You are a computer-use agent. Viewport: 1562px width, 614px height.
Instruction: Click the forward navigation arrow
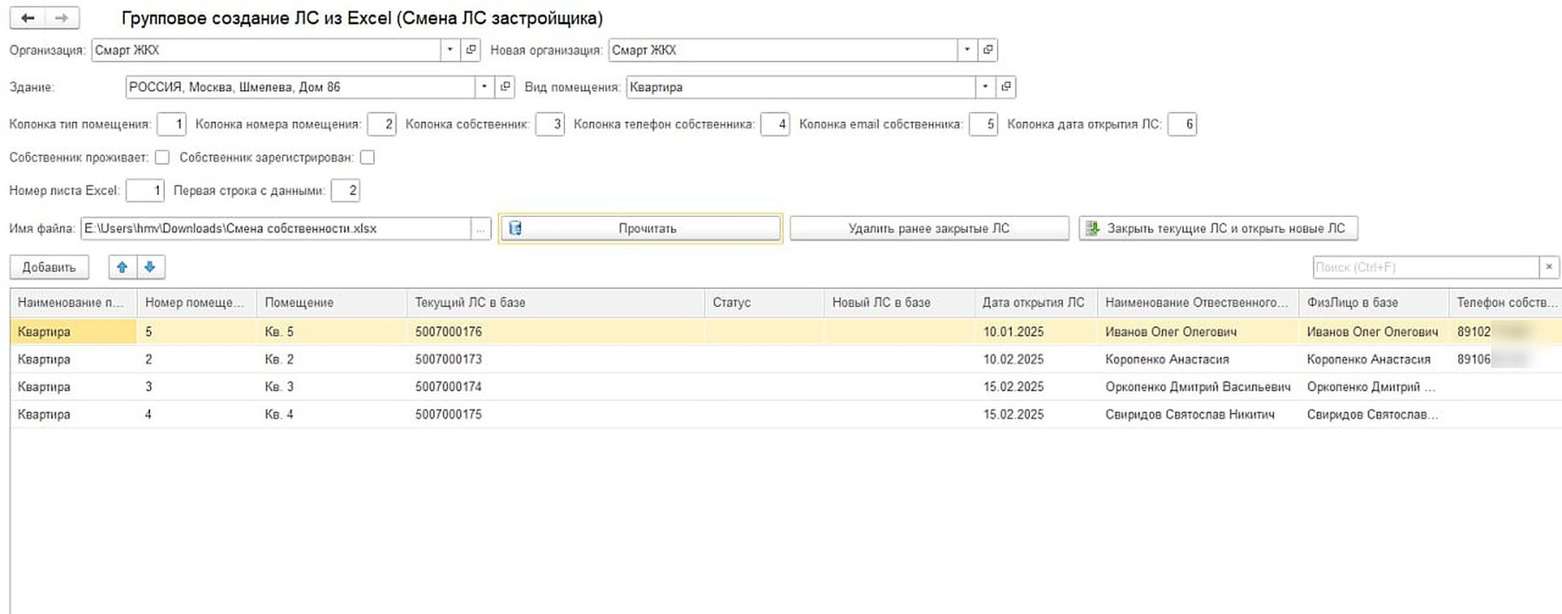(x=62, y=17)
